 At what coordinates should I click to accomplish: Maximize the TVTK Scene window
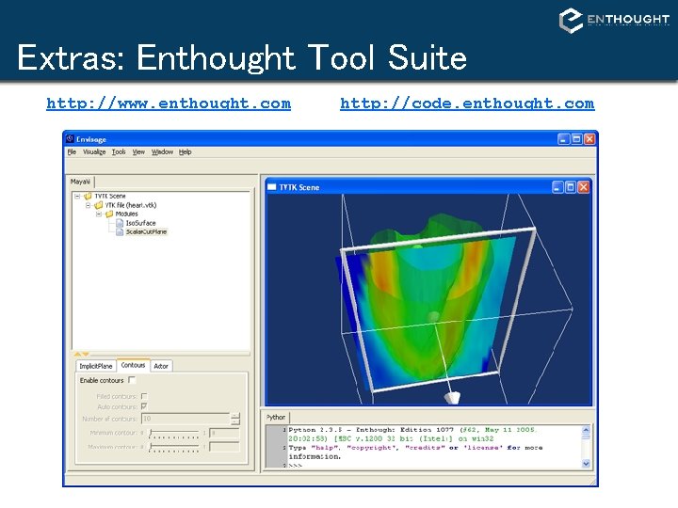pos(571,187)
